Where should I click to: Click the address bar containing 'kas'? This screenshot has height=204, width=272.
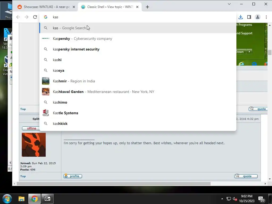tap(138, 17)
